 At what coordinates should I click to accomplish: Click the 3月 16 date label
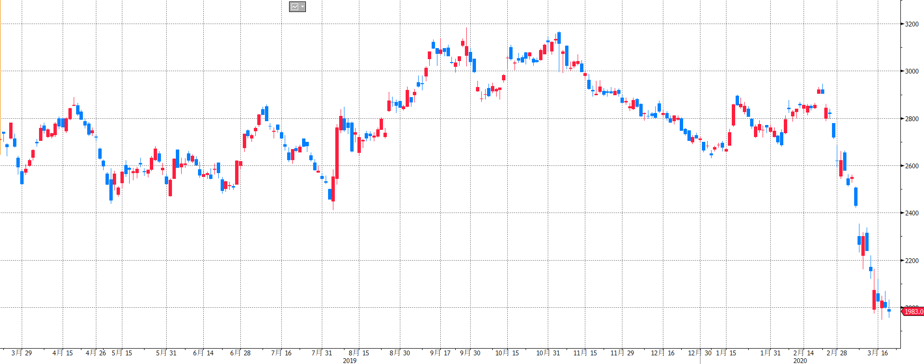point(878,353)
